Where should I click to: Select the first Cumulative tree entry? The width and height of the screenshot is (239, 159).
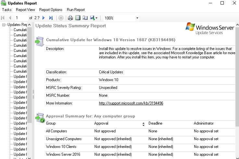[x=20, y=30]
